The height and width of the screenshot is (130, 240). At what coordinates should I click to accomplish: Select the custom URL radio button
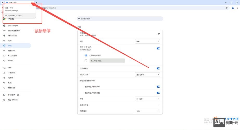tap(86, 61)
